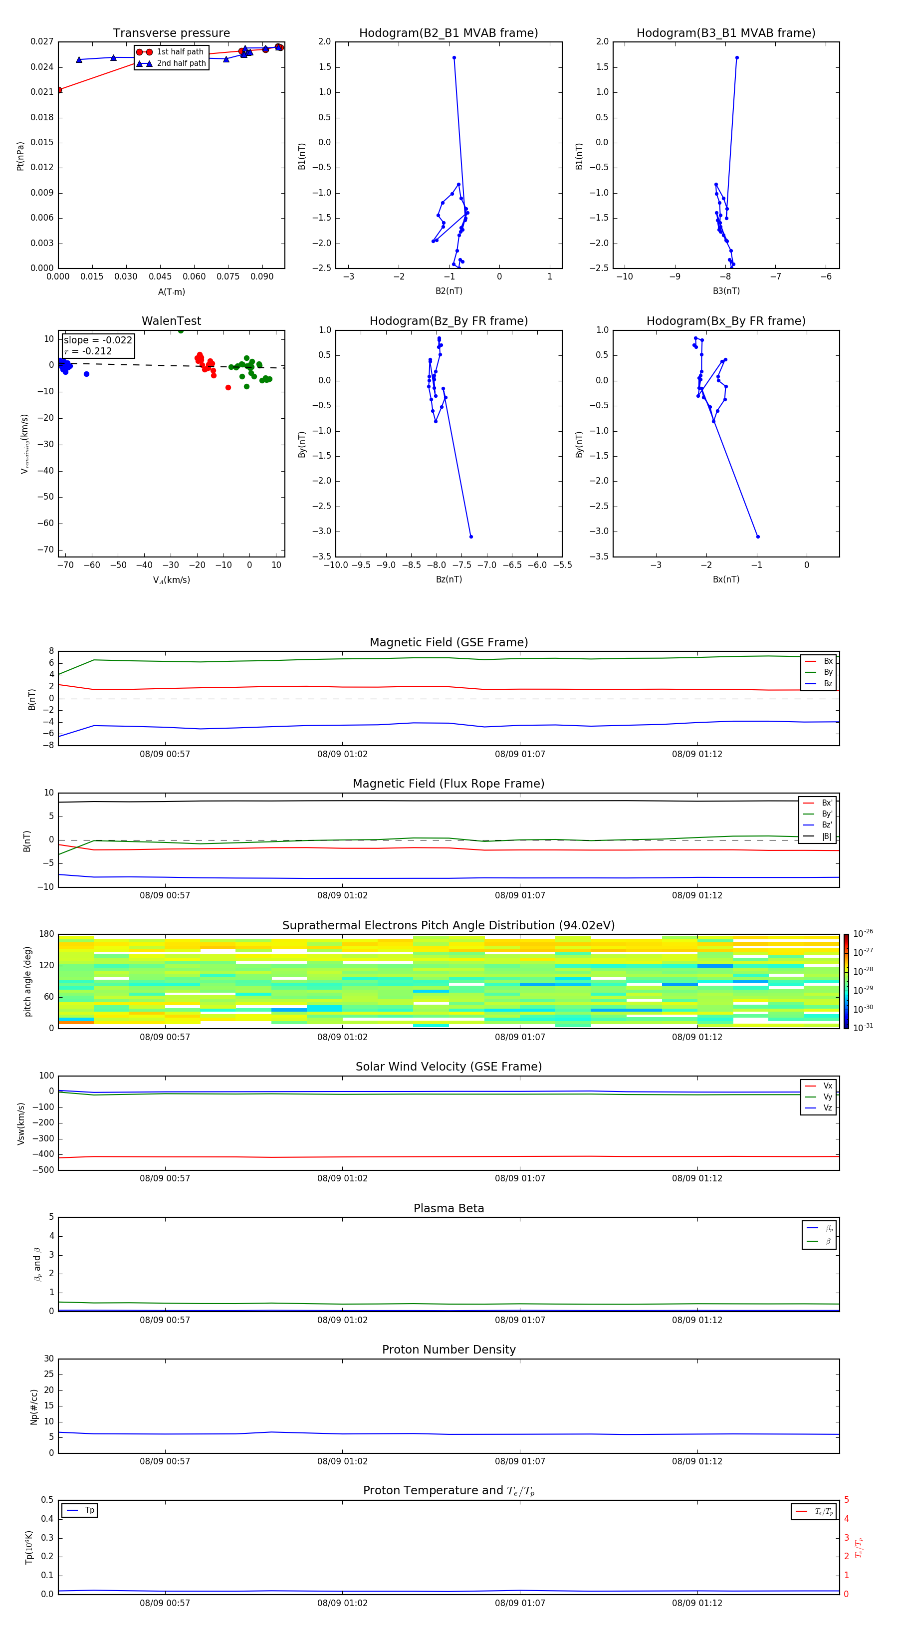Viewport: 898px width, 1647px height.
Task: Click isolated red dot below WalenTest cluster
Action: [228, 387]
